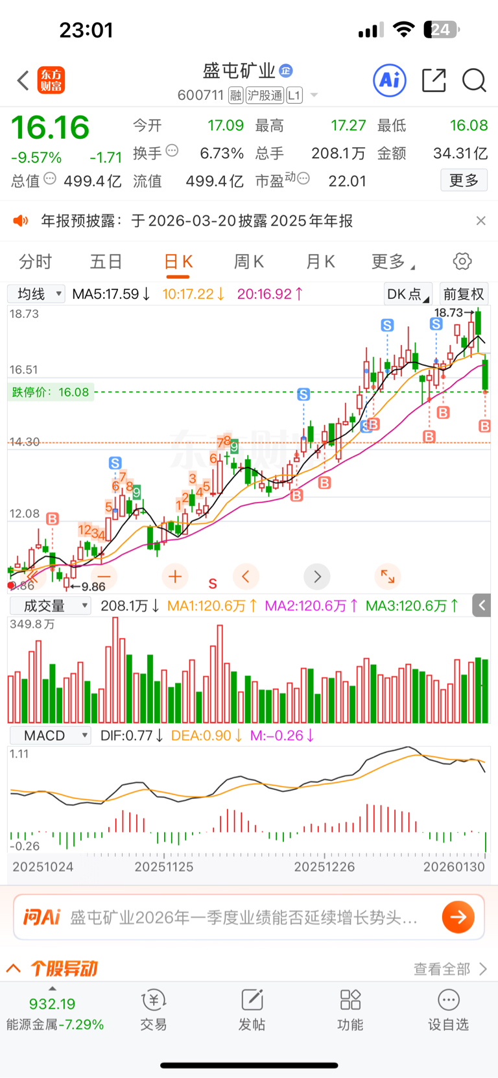The height and width of the screenshot is (1078, 498).
Task: Open the MACD indicator dropdown
Action: [50, 736]
